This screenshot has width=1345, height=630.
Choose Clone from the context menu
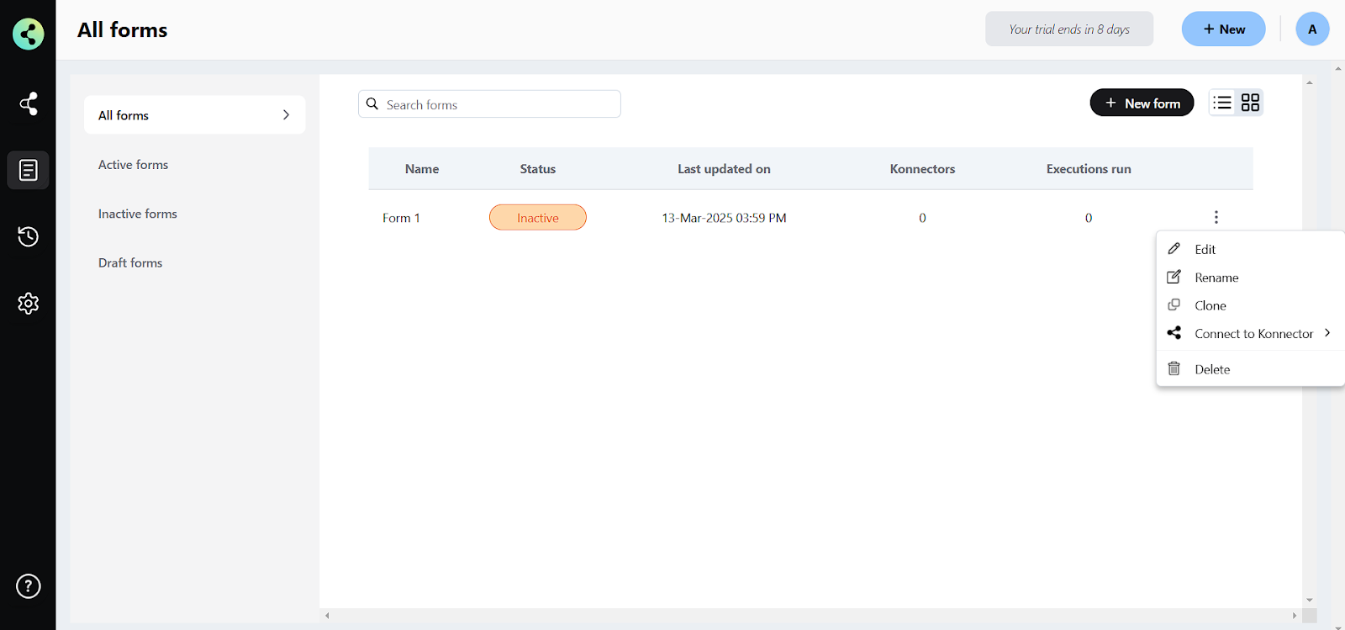click(x=1250, y=305)
